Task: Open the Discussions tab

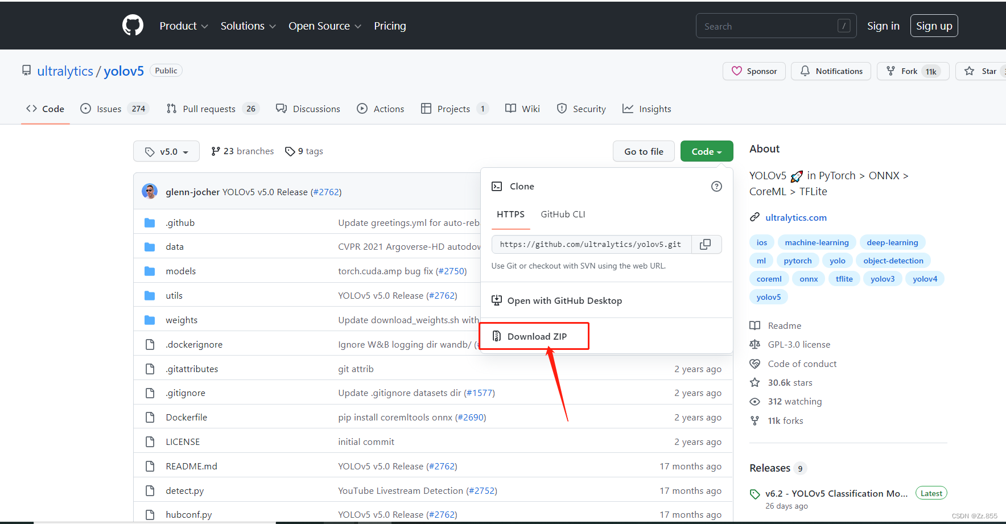Action: [x=308, y=109]
